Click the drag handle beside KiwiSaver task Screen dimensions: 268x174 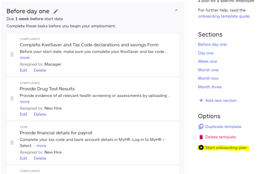12,54
